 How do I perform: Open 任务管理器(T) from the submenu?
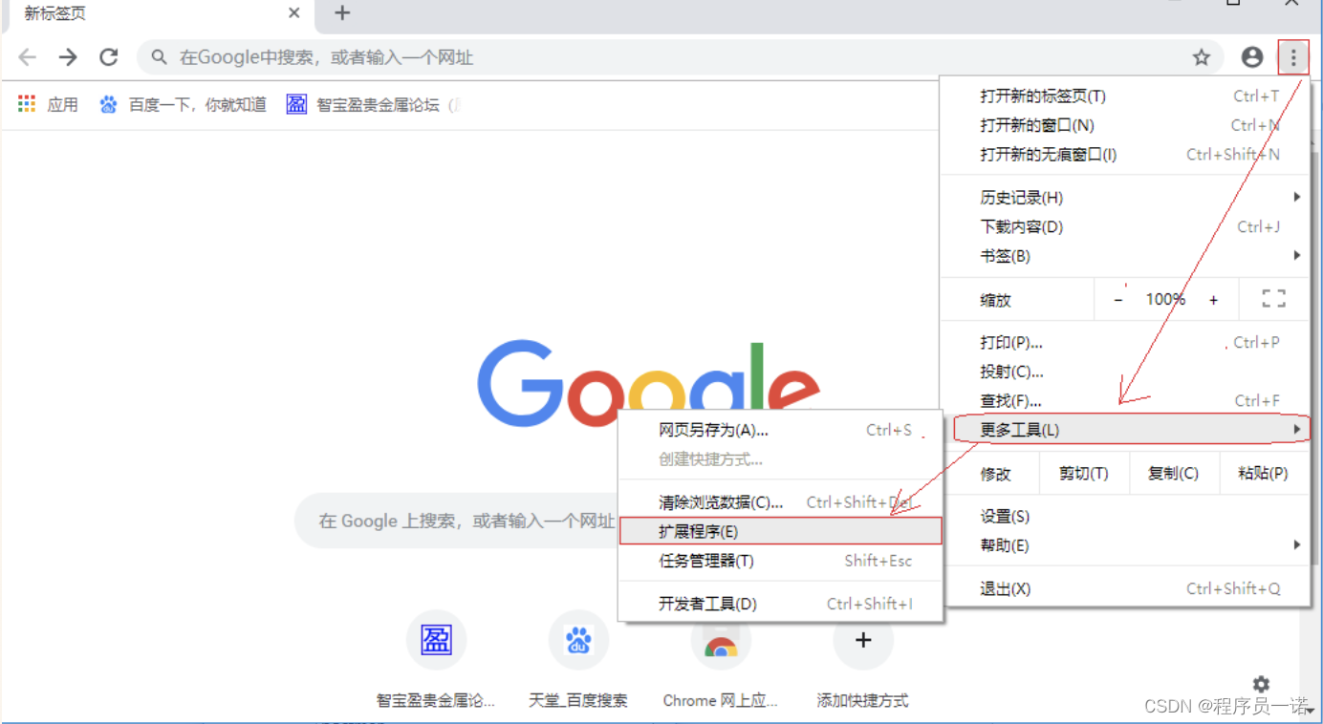tap(781, 561)
